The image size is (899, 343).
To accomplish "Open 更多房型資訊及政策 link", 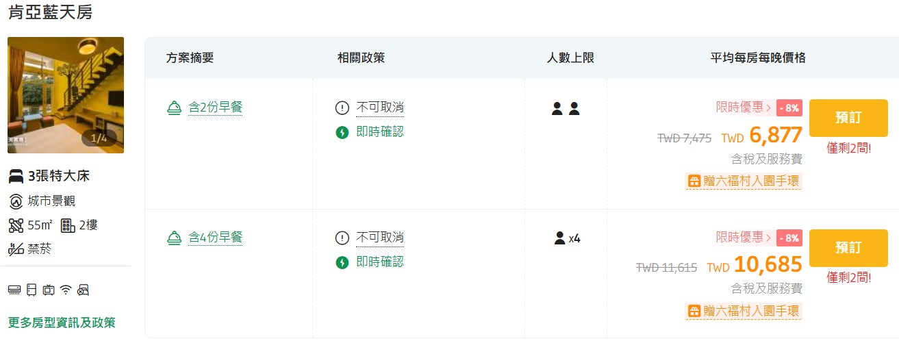I will 62,322.
